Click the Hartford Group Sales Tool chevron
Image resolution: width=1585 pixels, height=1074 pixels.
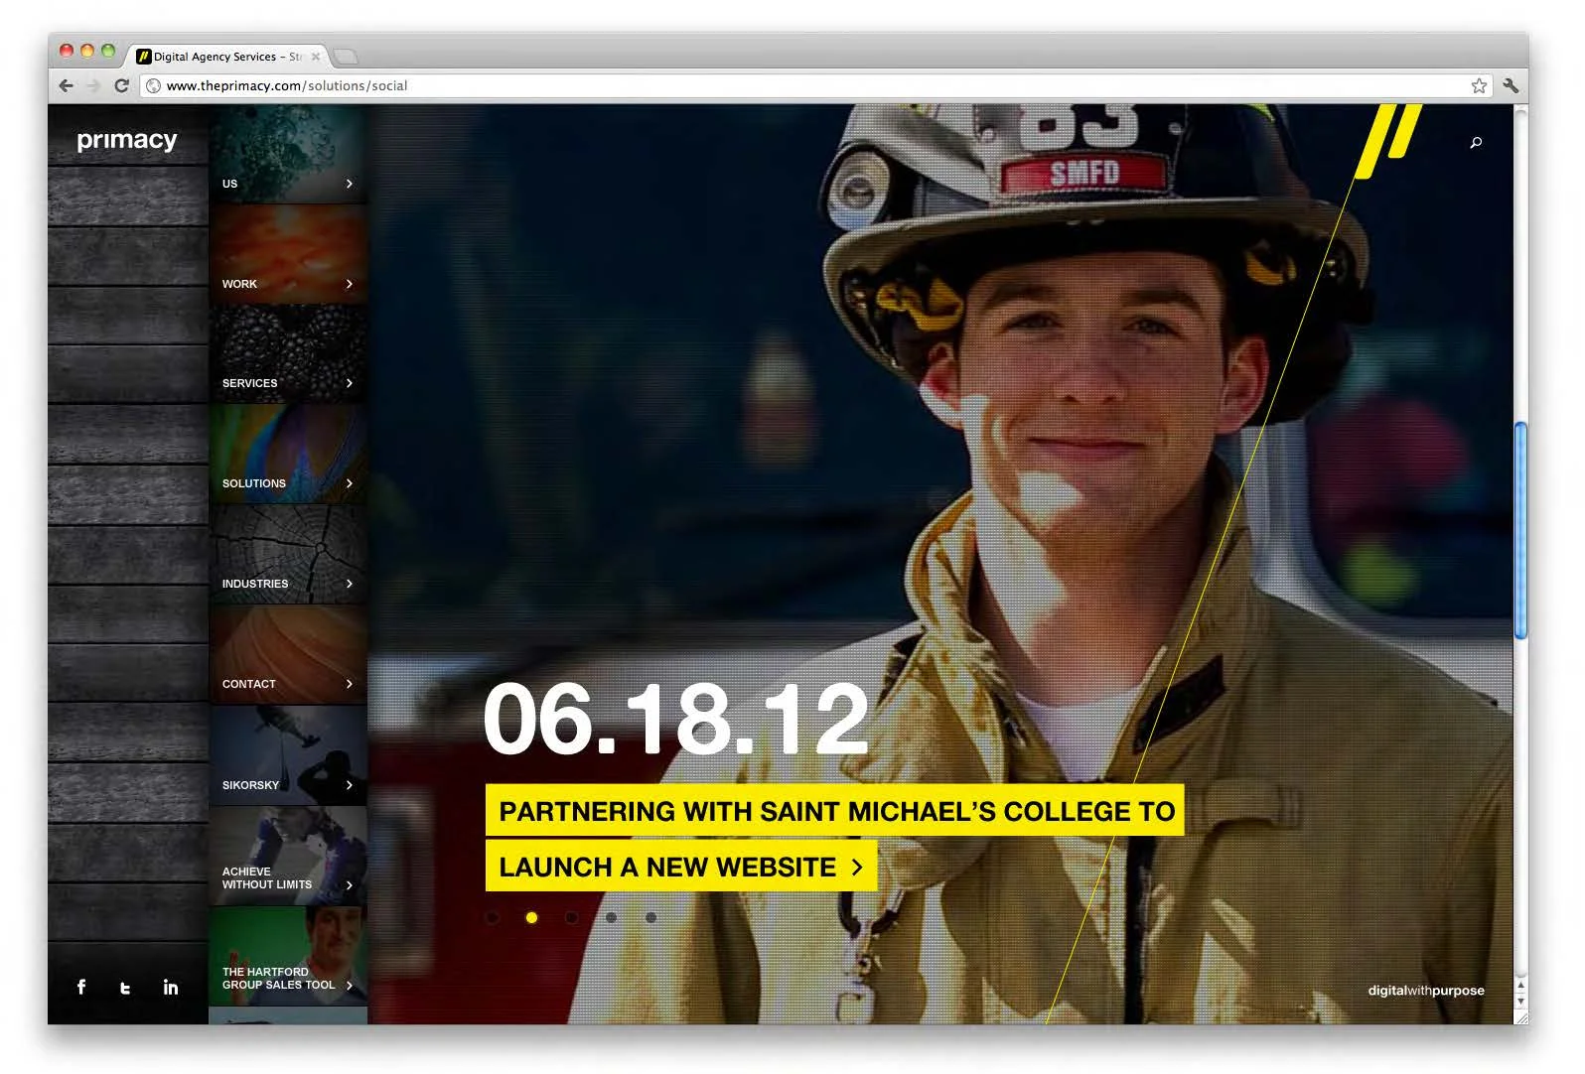coord(349,986)
